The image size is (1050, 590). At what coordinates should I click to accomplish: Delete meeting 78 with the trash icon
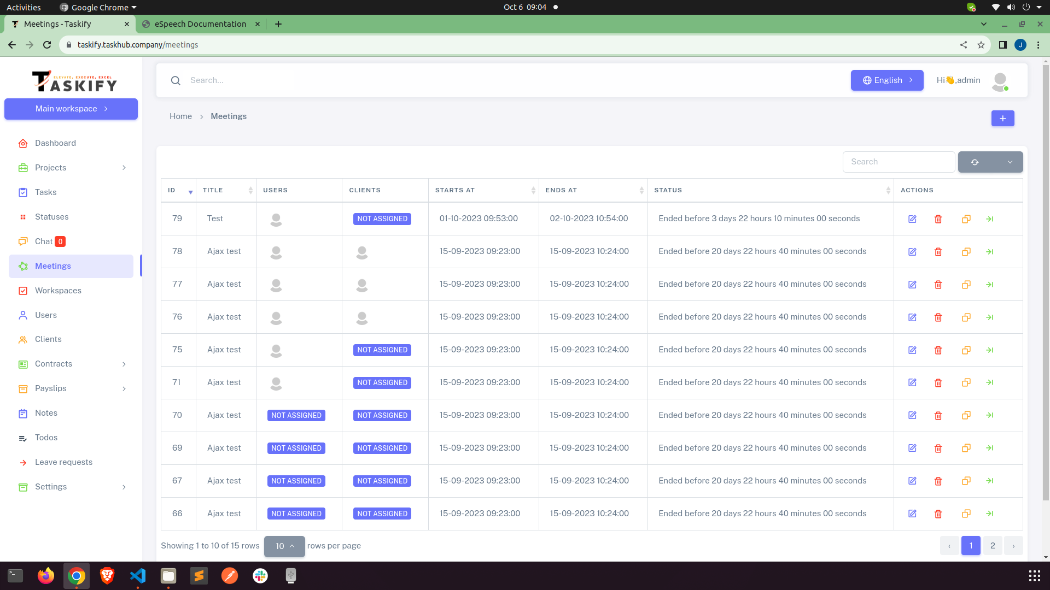click(938, 251)
